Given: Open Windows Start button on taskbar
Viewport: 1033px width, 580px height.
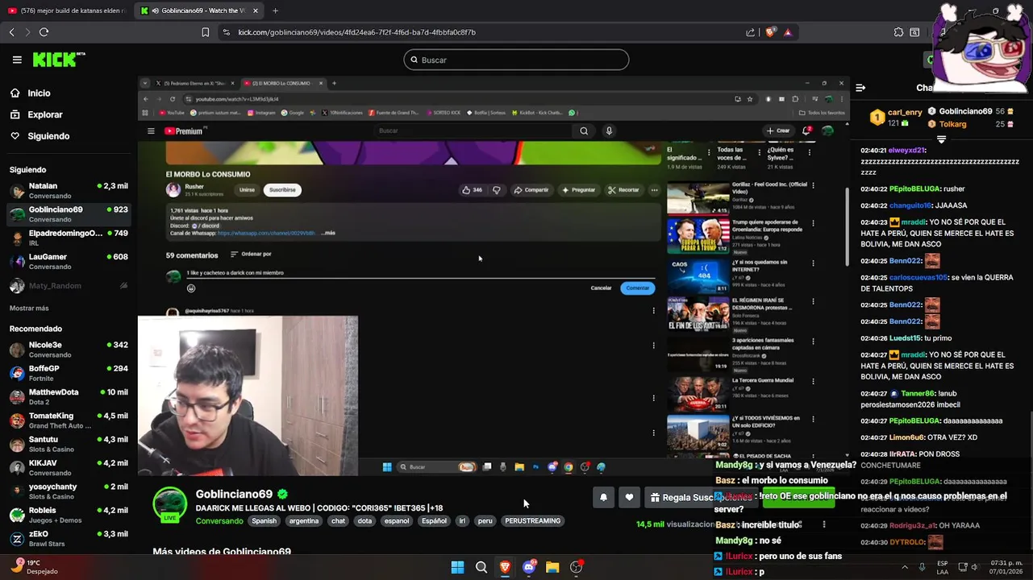Looking at the screenshot, I should (457, 567).
